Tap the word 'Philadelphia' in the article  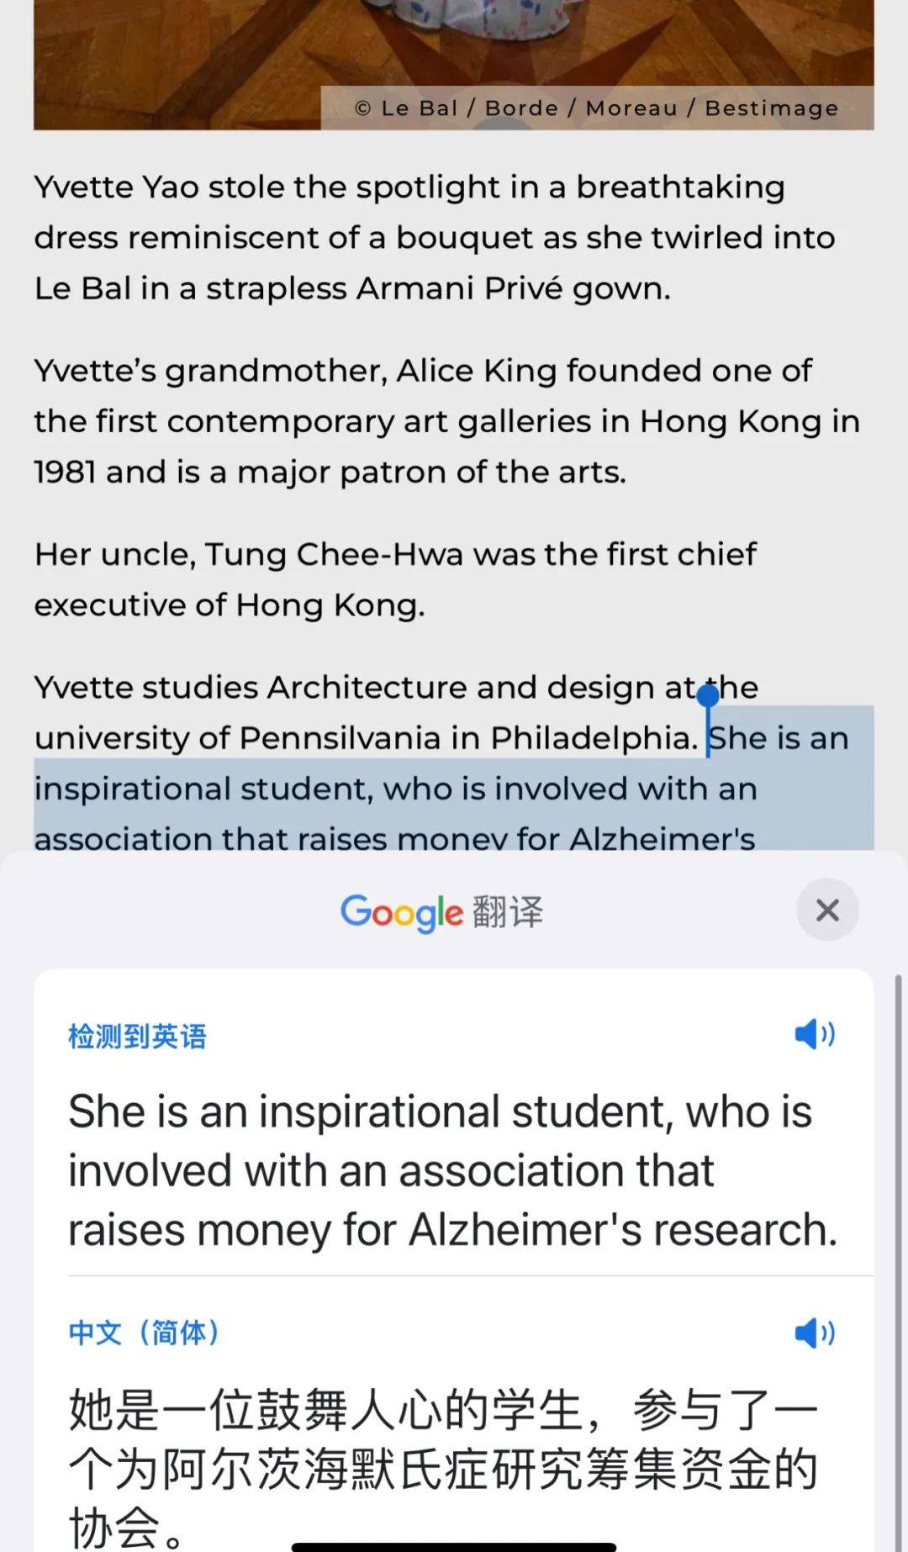coord(594,738)
